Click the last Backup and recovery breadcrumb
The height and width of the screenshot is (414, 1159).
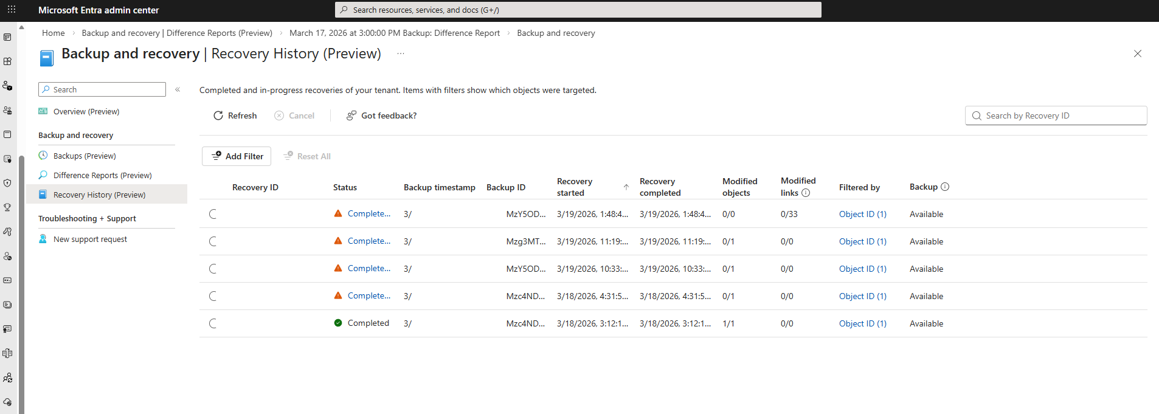556,33
